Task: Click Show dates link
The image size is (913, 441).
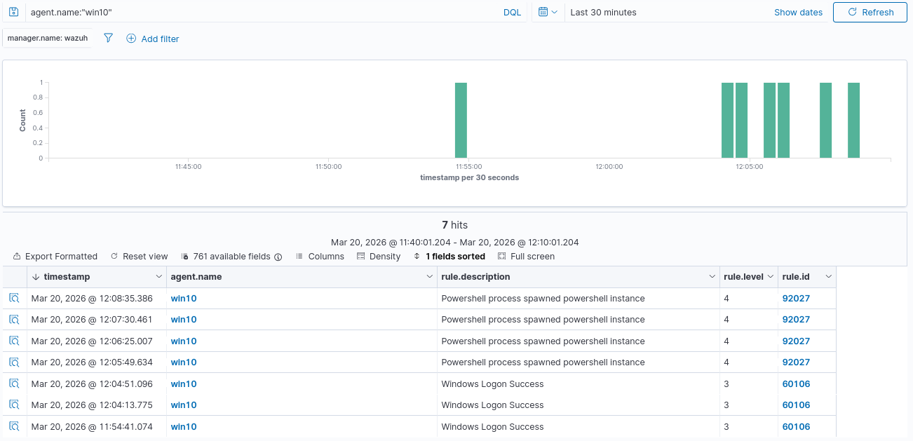Action: (798, 12)
